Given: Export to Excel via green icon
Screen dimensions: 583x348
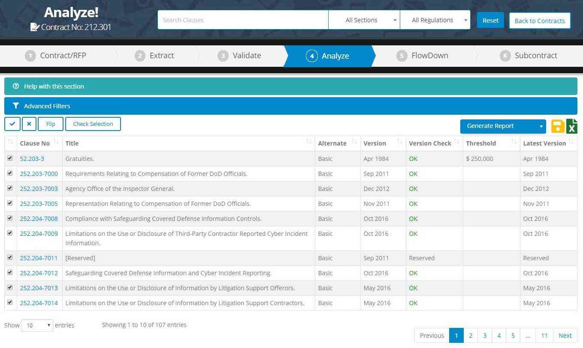Looking at the screenshot, I should point(571,126).
